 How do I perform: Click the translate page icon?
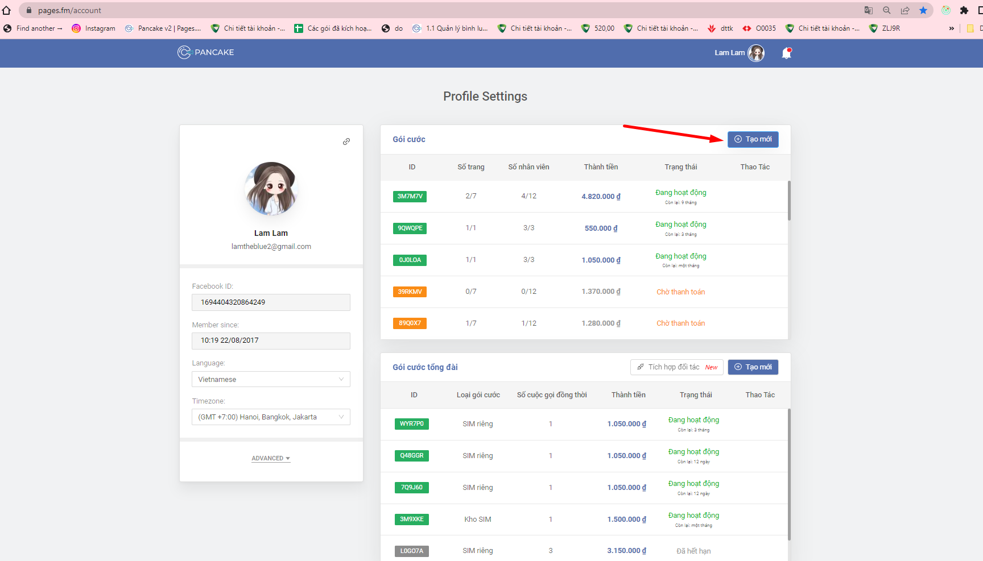click(868, 10)
